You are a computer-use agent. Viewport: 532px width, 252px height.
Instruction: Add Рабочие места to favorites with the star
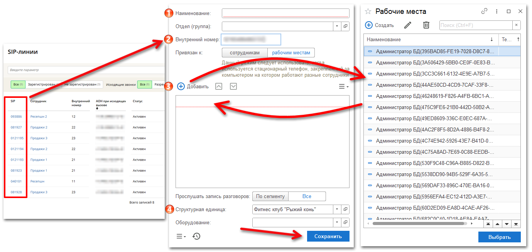[x=368, y=12]
